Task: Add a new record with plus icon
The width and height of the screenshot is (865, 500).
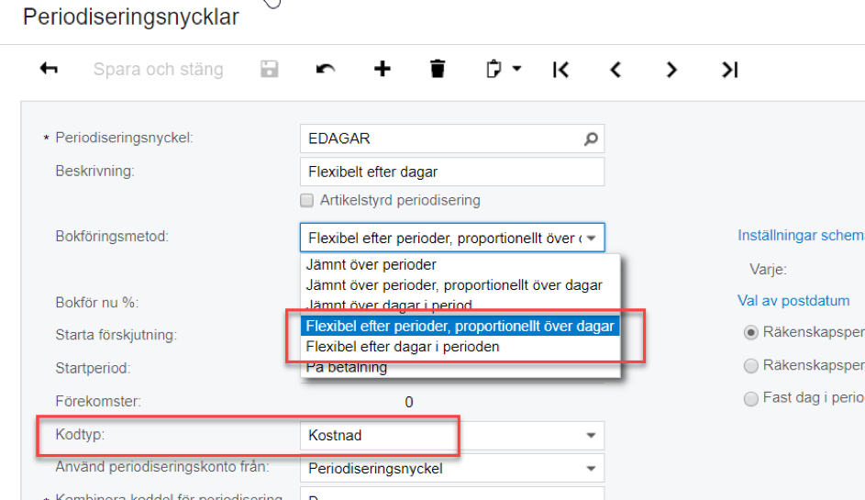Action: tap(382, 69)
